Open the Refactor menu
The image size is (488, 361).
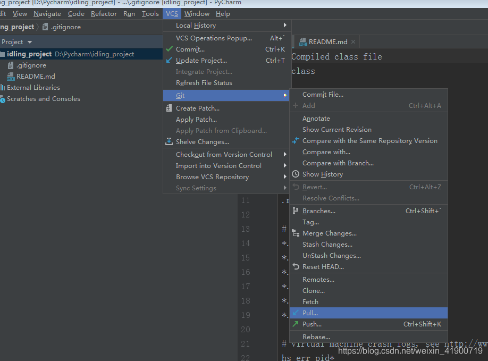coord(104,14)
